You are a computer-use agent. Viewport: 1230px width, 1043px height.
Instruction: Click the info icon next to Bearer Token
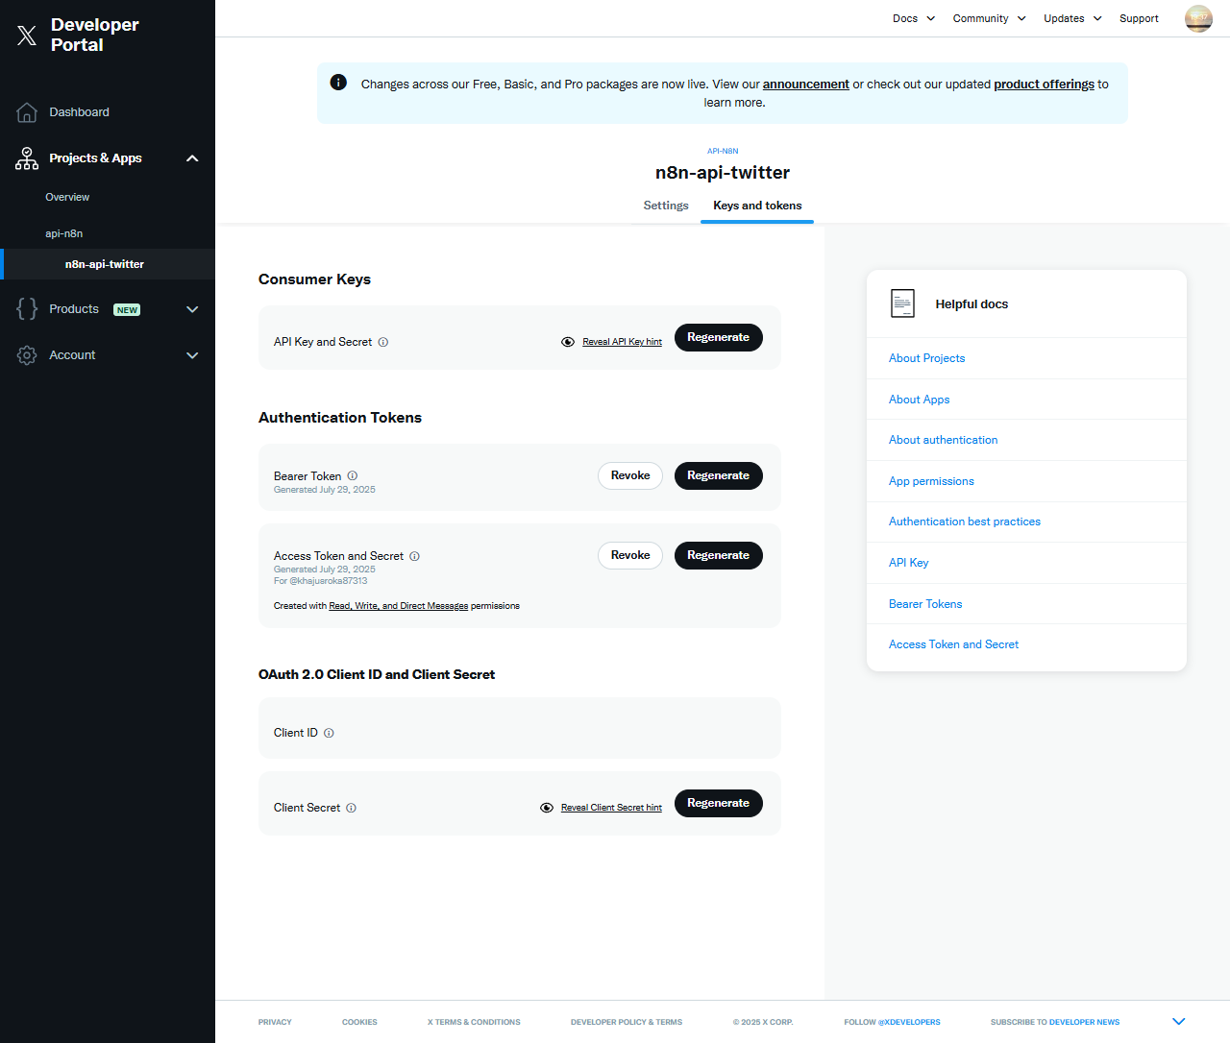tap(353, 475)
